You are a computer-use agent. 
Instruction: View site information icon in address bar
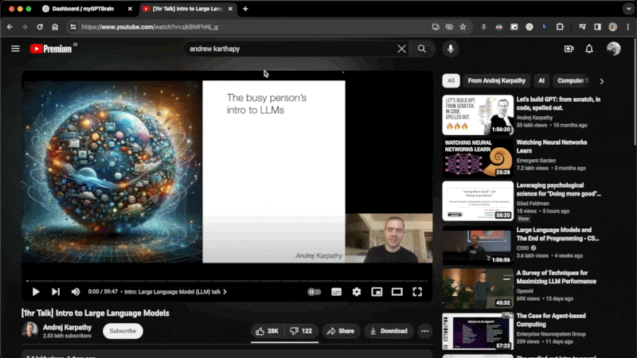(x=73, y=27)
